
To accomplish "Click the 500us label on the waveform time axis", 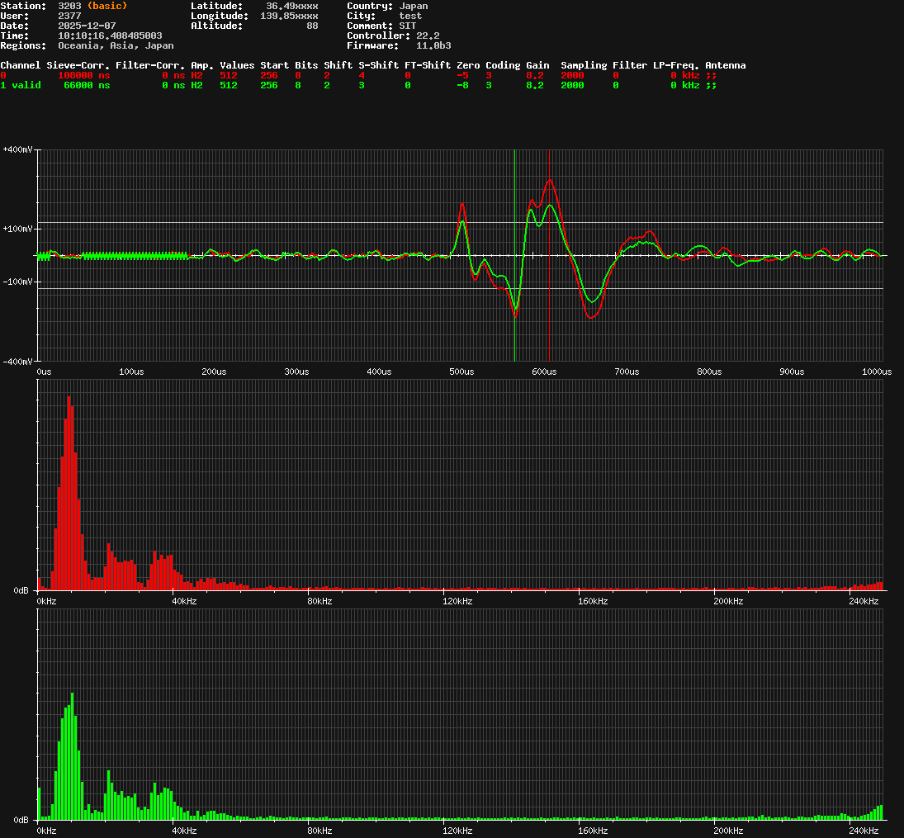I will 461,372.
